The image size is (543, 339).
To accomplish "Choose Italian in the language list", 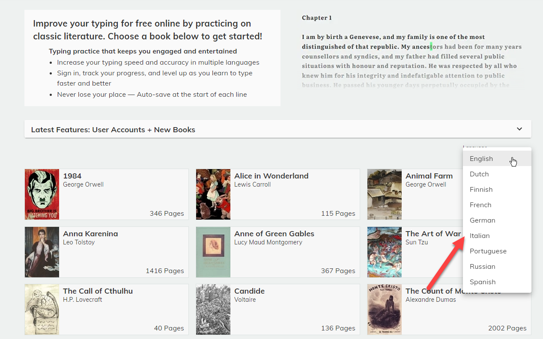I will tap(480, 236).
